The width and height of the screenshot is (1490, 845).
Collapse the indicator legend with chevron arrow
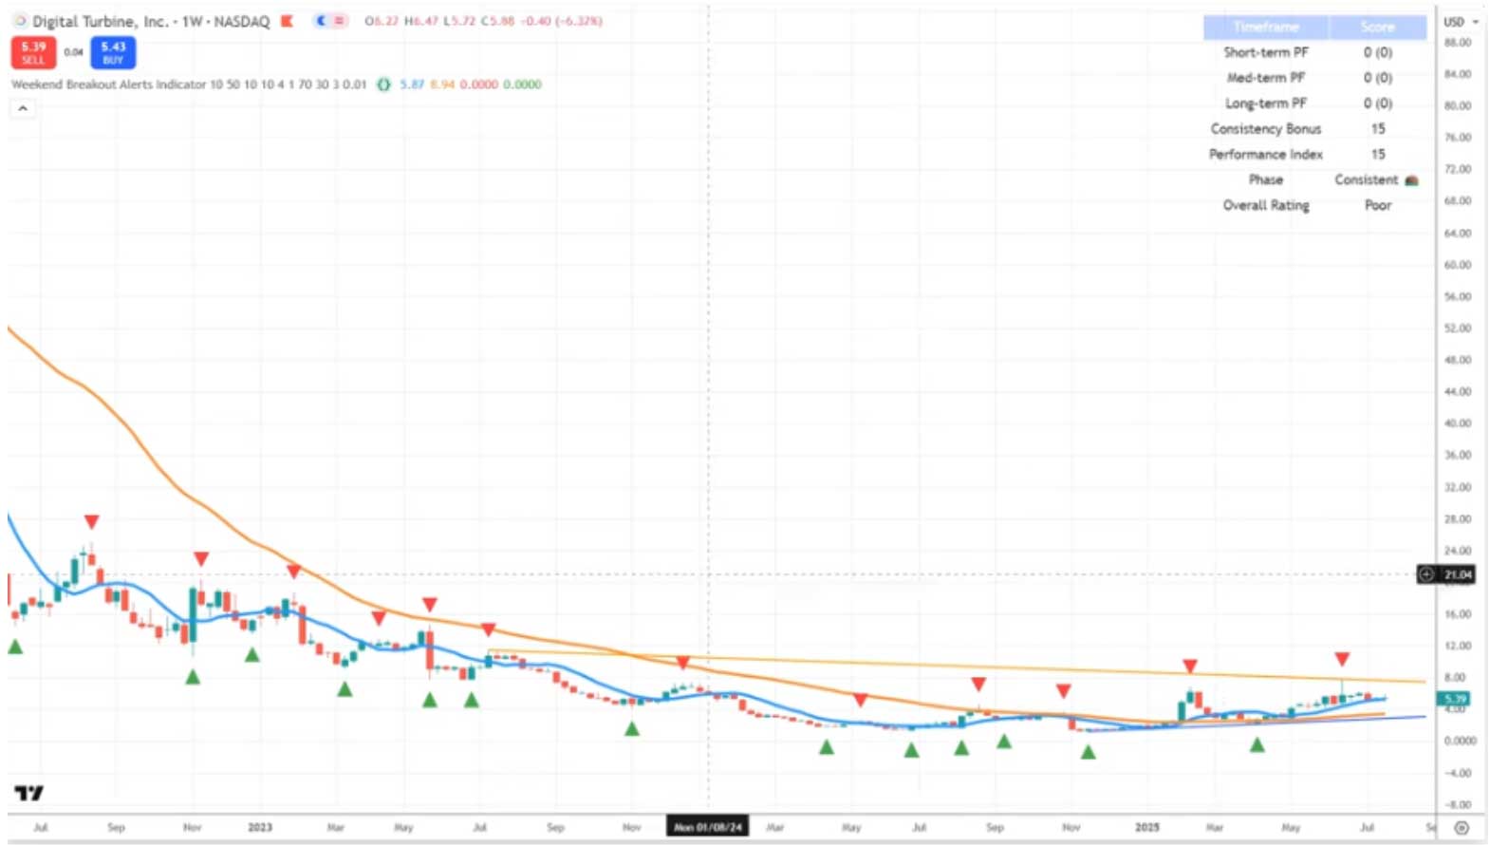pyautogui.click(x=23, y=108)
